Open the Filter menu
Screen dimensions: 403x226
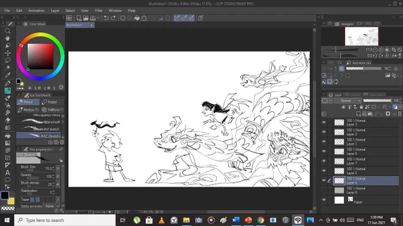(x=99, y=11)
